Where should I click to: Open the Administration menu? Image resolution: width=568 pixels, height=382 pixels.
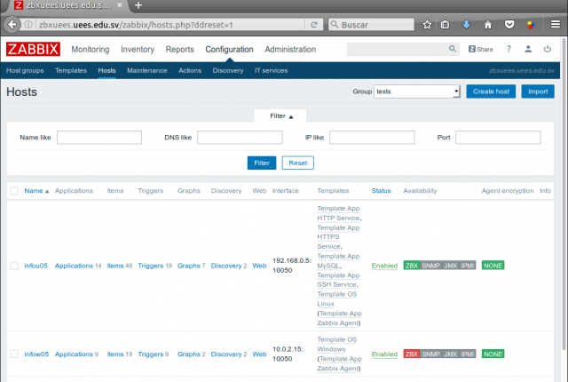tap(290, 49)
